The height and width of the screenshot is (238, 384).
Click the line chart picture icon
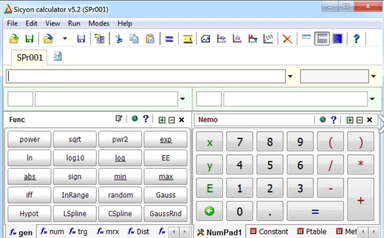[x=206, y=39]
